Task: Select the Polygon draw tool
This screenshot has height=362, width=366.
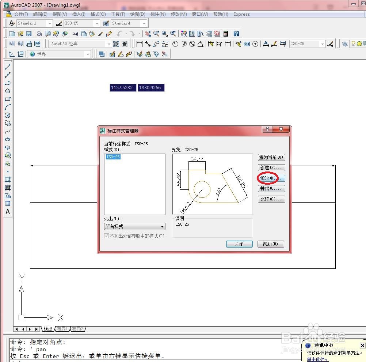Action: point(7,91)
